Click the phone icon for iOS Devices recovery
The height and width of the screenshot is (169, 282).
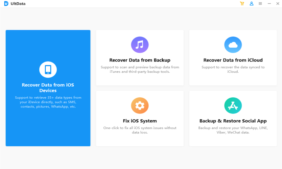pos(48,70)
